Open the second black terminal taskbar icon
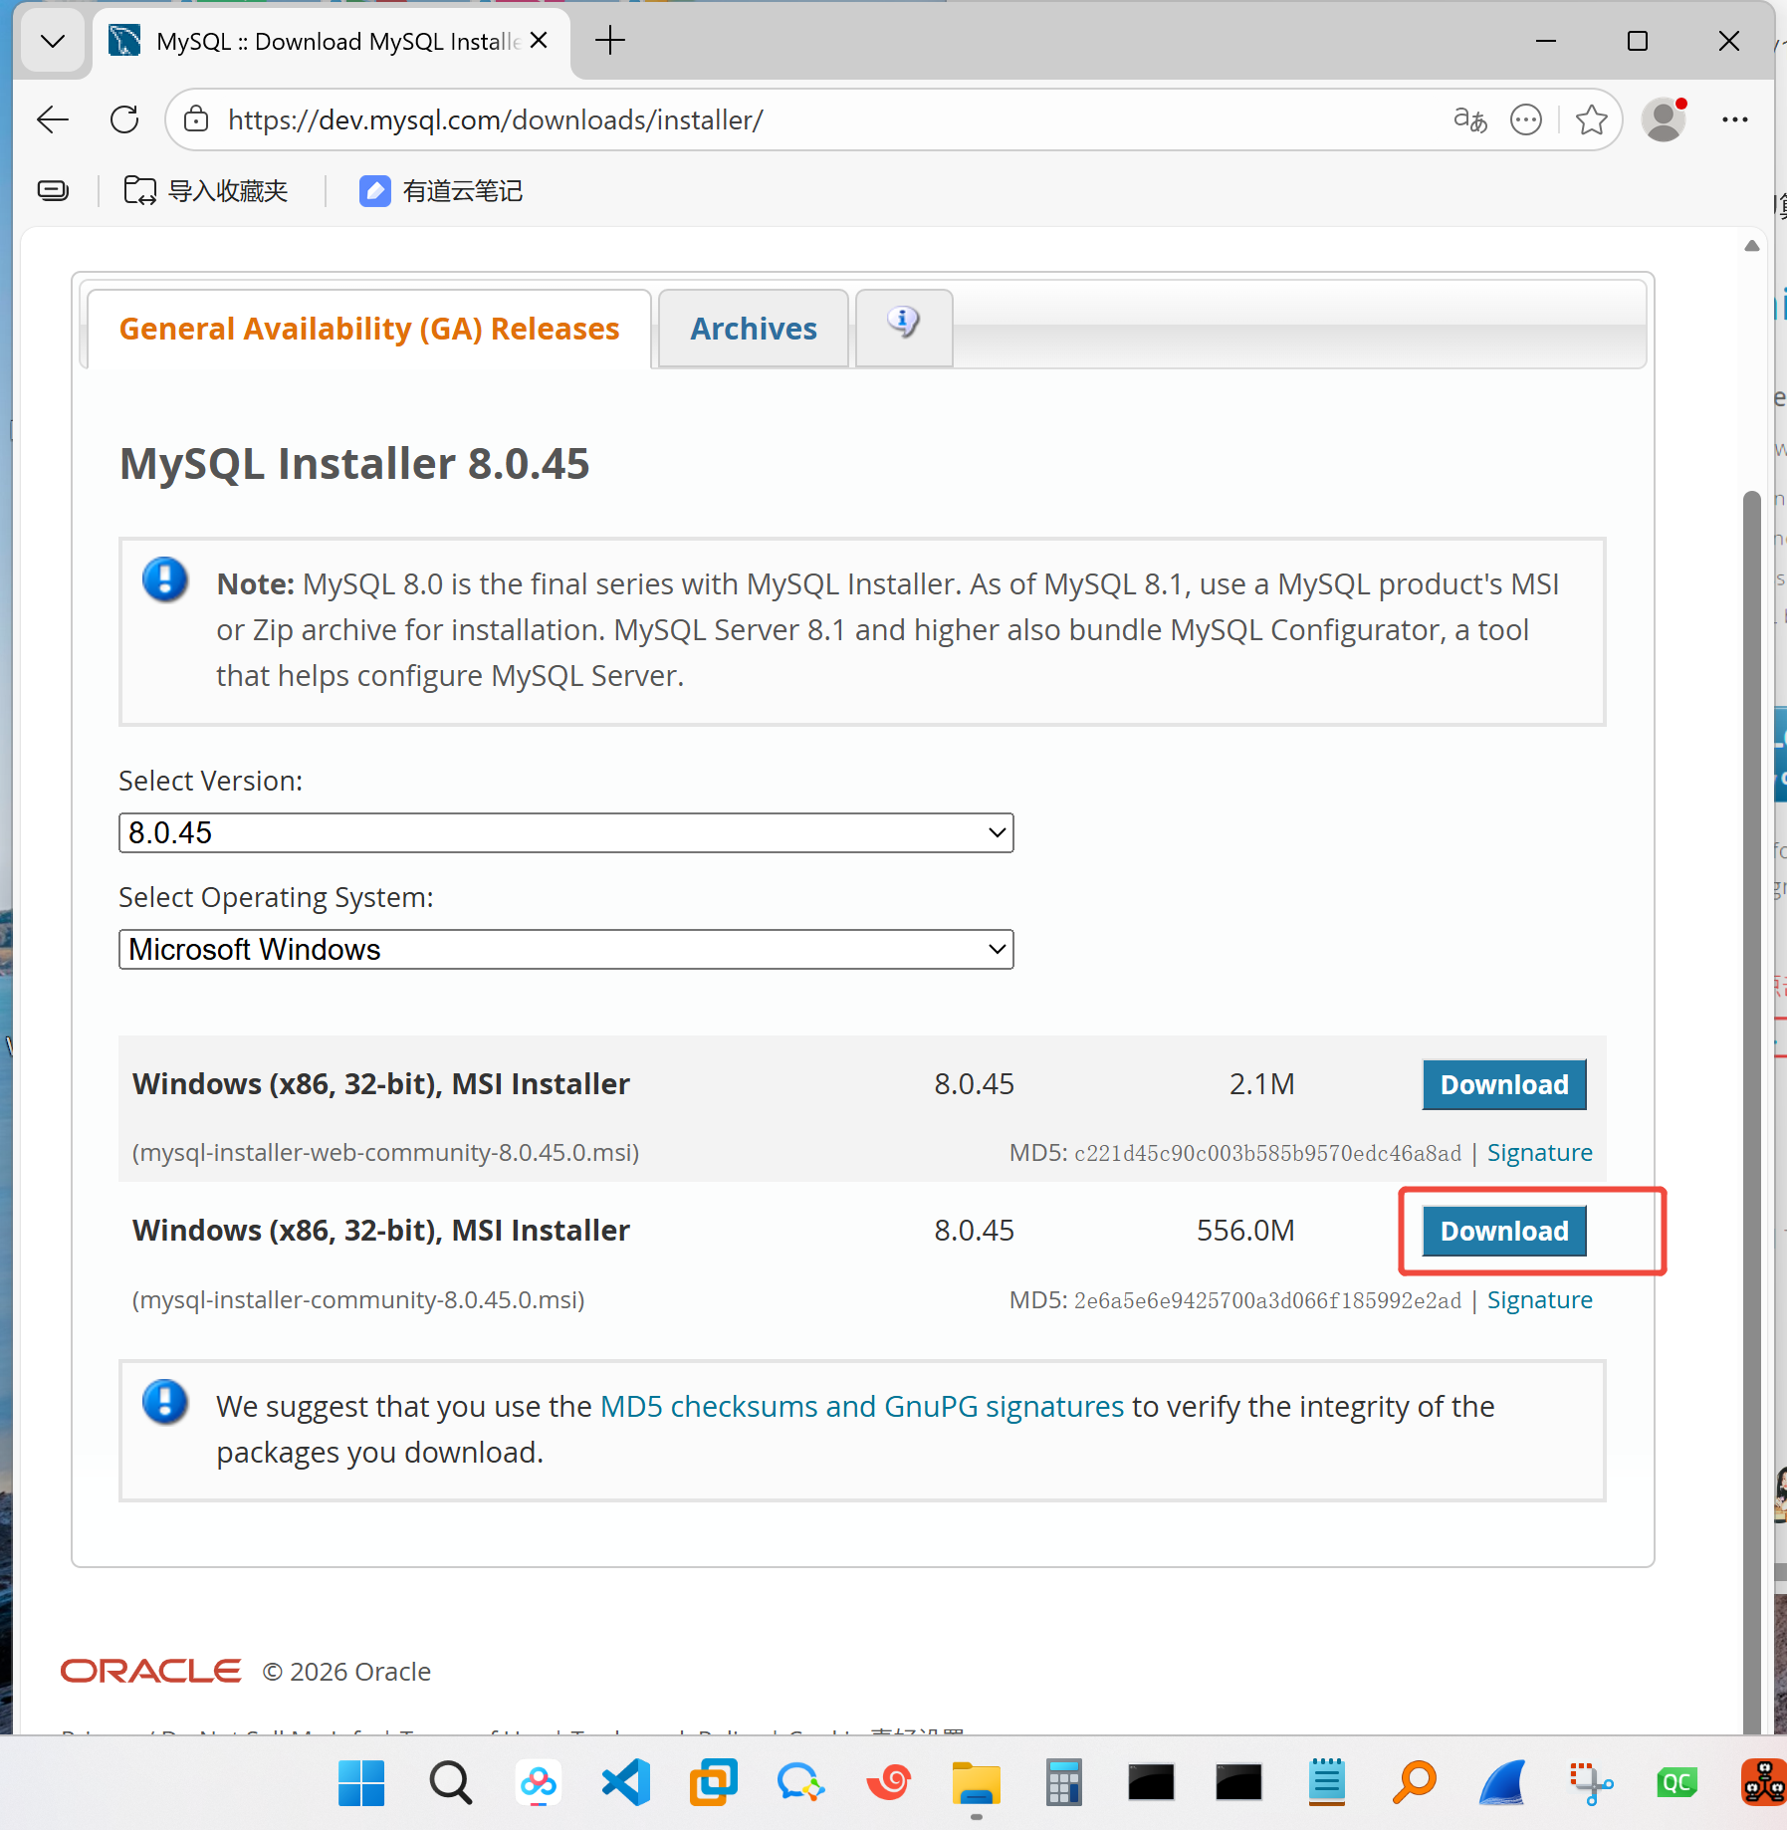This screenshot has width=1787, height=1830. pyautogui.click(x=1238, y=1782)
